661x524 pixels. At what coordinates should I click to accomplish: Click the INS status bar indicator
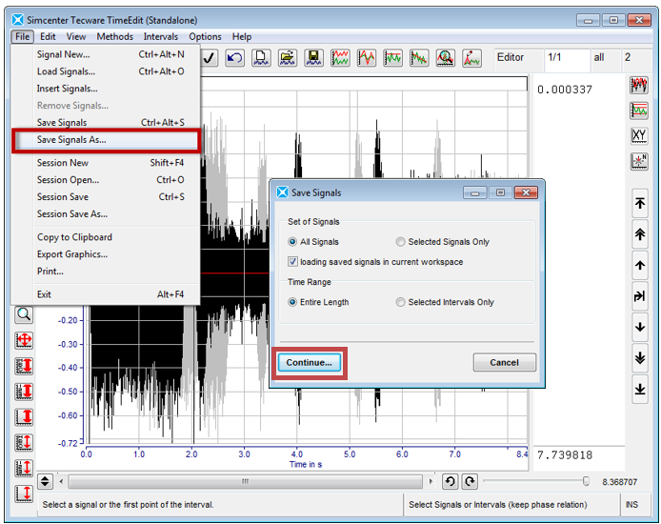(631, 505)
